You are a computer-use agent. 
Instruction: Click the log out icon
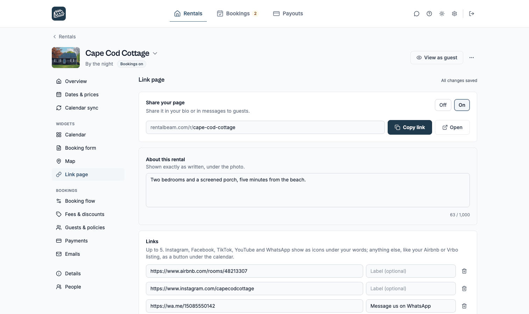coord(472,14)
